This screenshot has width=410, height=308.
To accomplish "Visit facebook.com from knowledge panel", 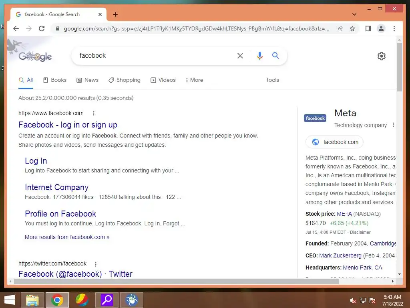I will tap(334, 142).
